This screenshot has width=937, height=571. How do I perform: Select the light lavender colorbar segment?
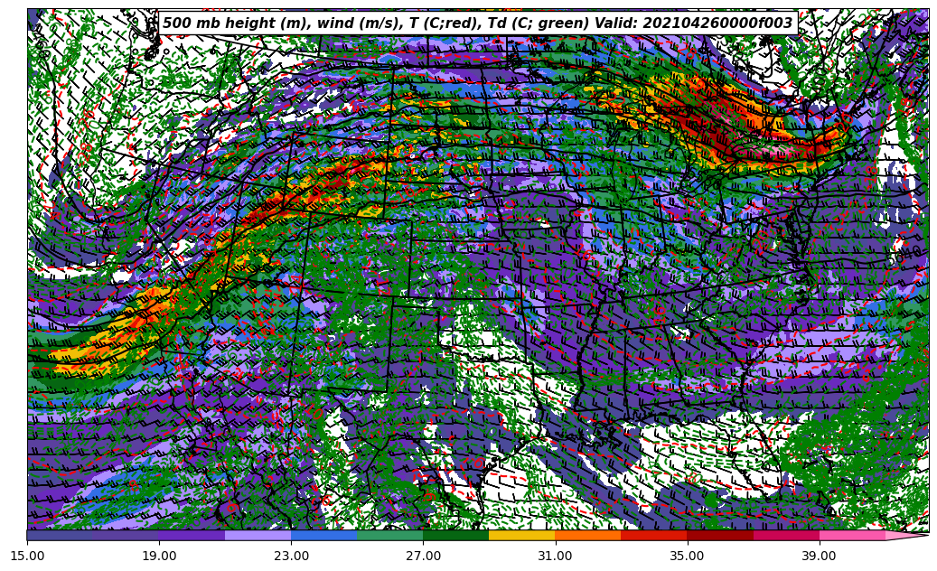click(x=258, y=535)
